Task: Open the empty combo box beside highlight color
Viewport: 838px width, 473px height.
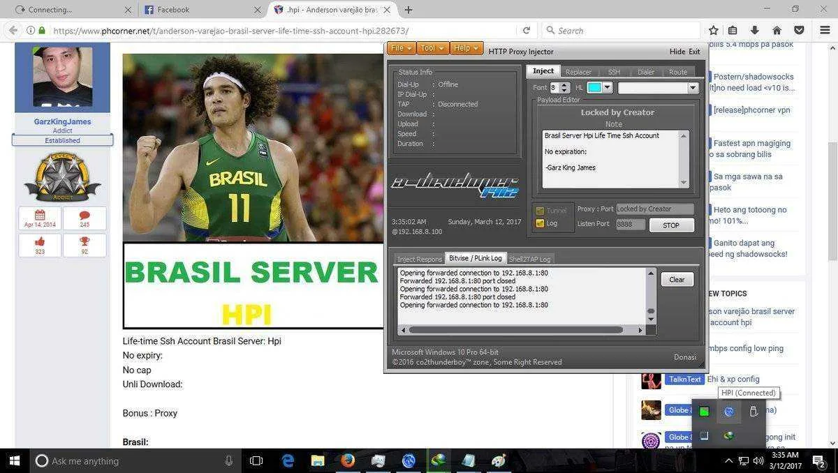Action: pos(658,88)
